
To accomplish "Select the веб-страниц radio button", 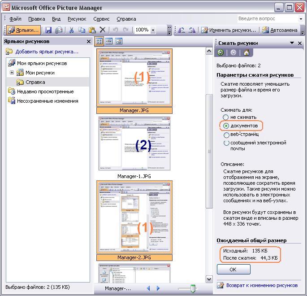I will click(x=226, y=135).
